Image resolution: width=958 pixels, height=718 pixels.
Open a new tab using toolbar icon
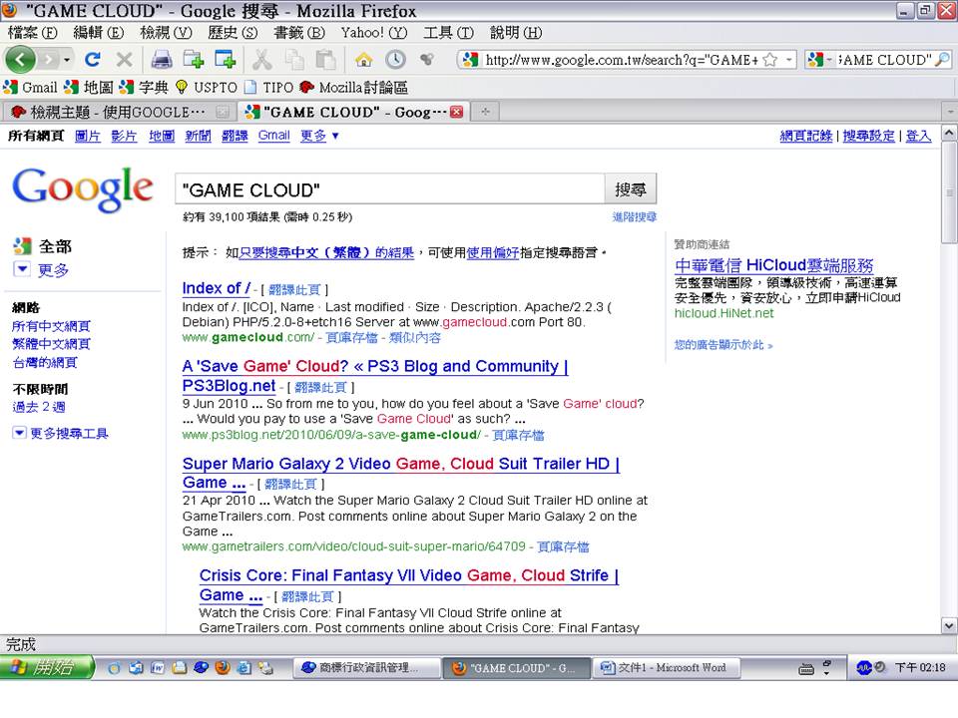coord(194,59)
